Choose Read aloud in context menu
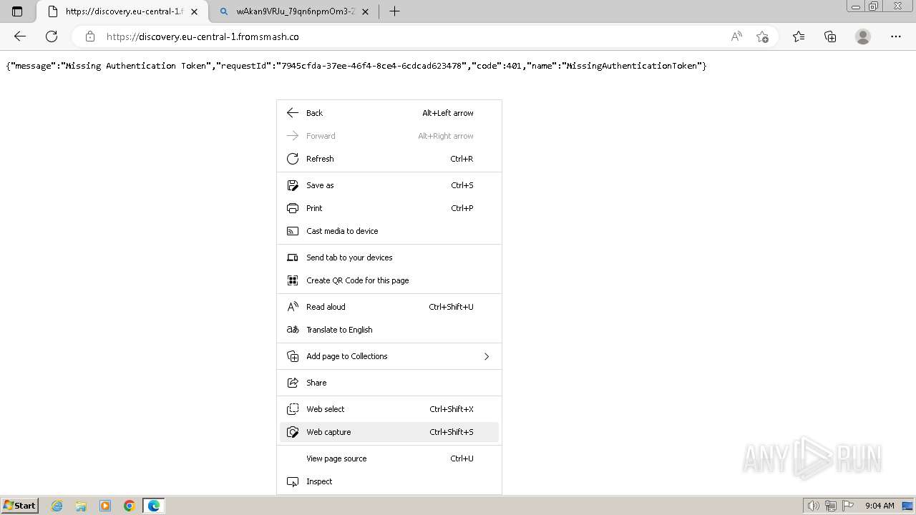The height and width of the screenshot is (515, 916). point(389,307)
